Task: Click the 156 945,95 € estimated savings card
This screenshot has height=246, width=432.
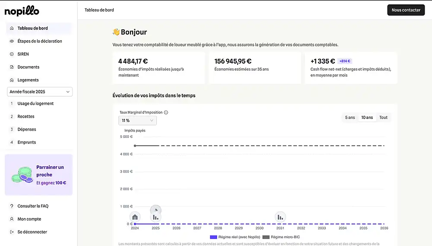Action: [x=255, y=68]
